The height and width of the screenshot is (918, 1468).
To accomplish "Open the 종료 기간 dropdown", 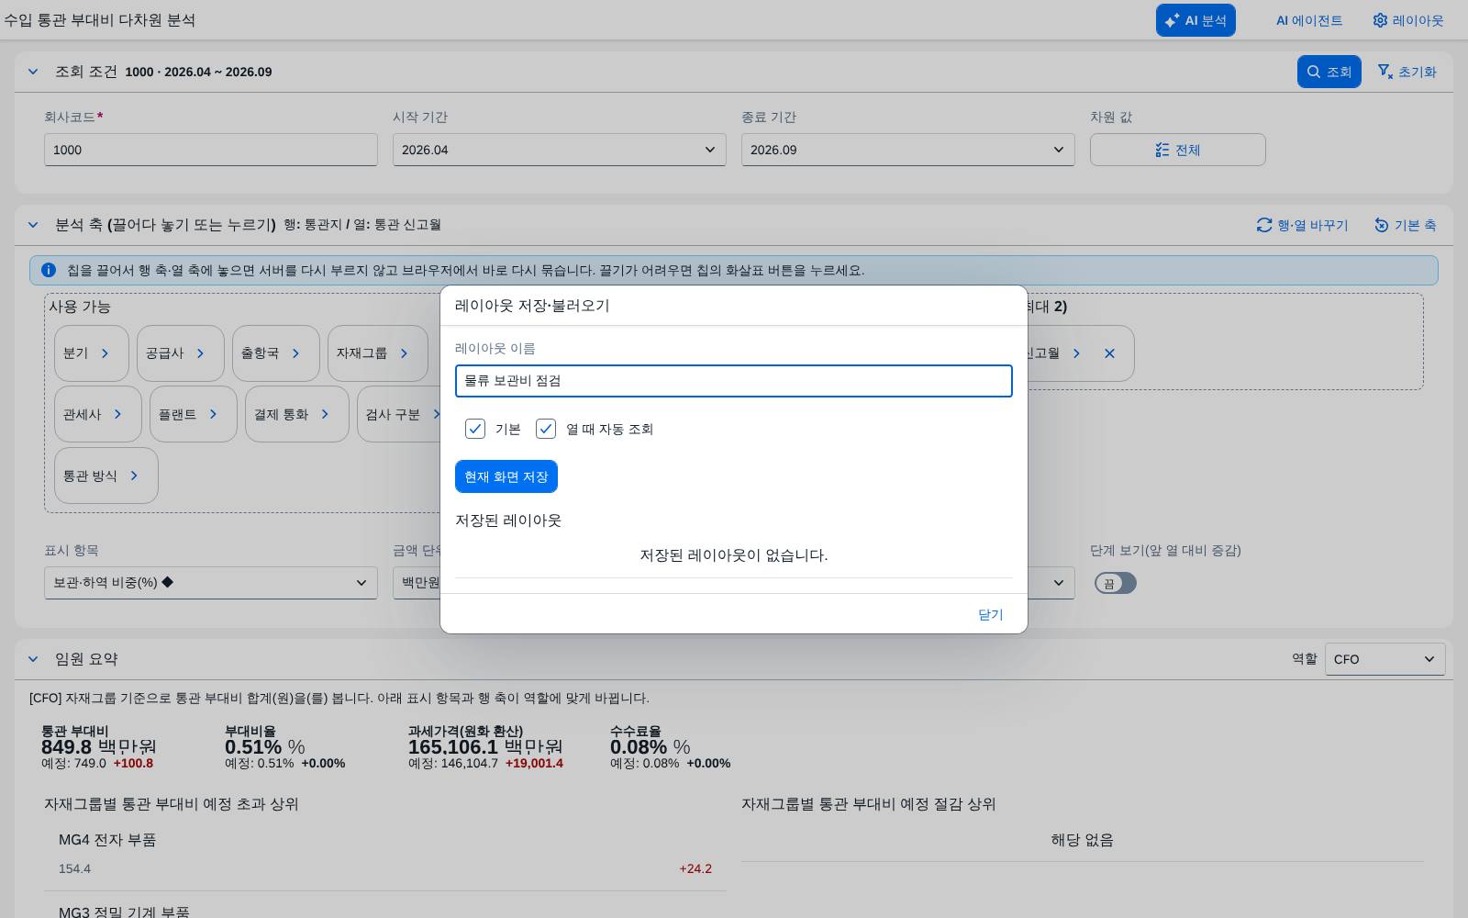I will pos(908,150).
